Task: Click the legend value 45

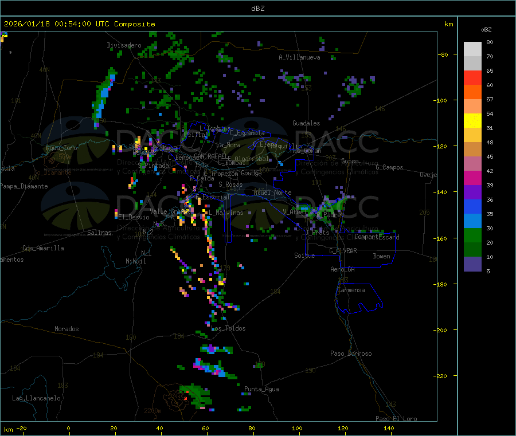Action: 490,156
